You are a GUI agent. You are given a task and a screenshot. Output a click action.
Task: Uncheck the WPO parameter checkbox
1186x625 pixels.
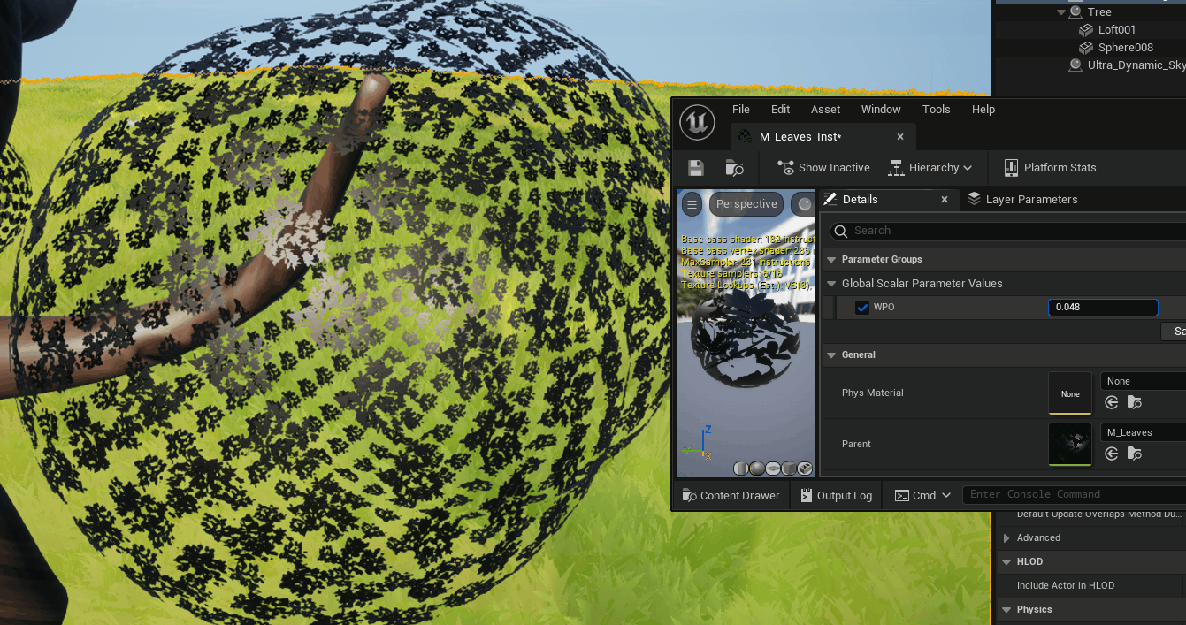[x=862, y=308]
